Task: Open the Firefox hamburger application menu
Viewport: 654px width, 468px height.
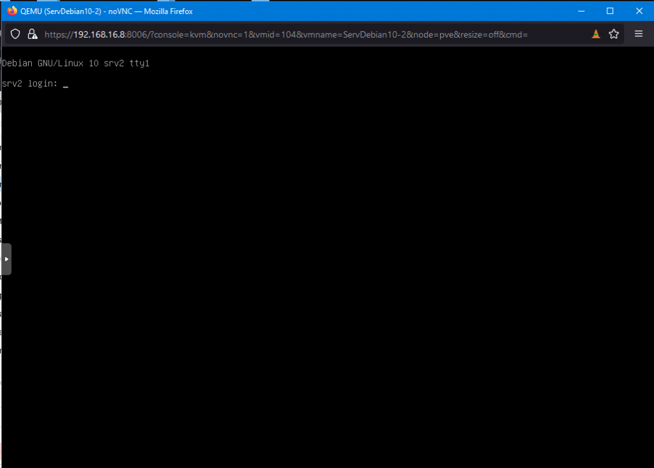Action: tap(638, 34)
